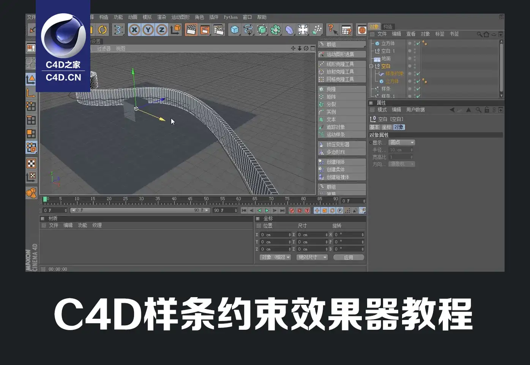Open the Python menu

[230, 17]
